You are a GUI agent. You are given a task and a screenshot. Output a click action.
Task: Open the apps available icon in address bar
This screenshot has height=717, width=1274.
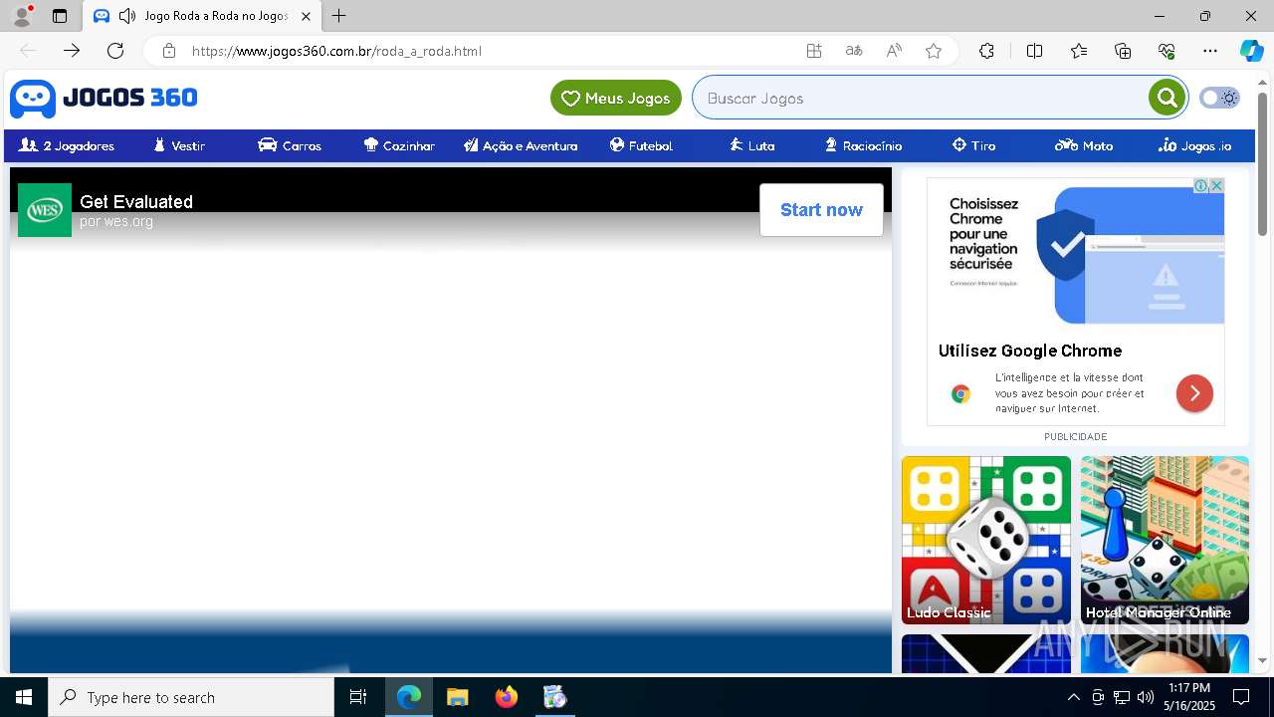point(814,51)
